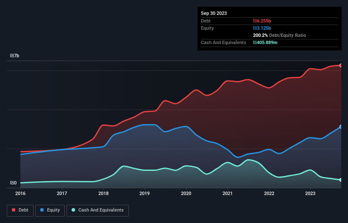Click the Sep 30 2023 tooltip date
This screenshot has width=348, height=223.
click(214, 13)
